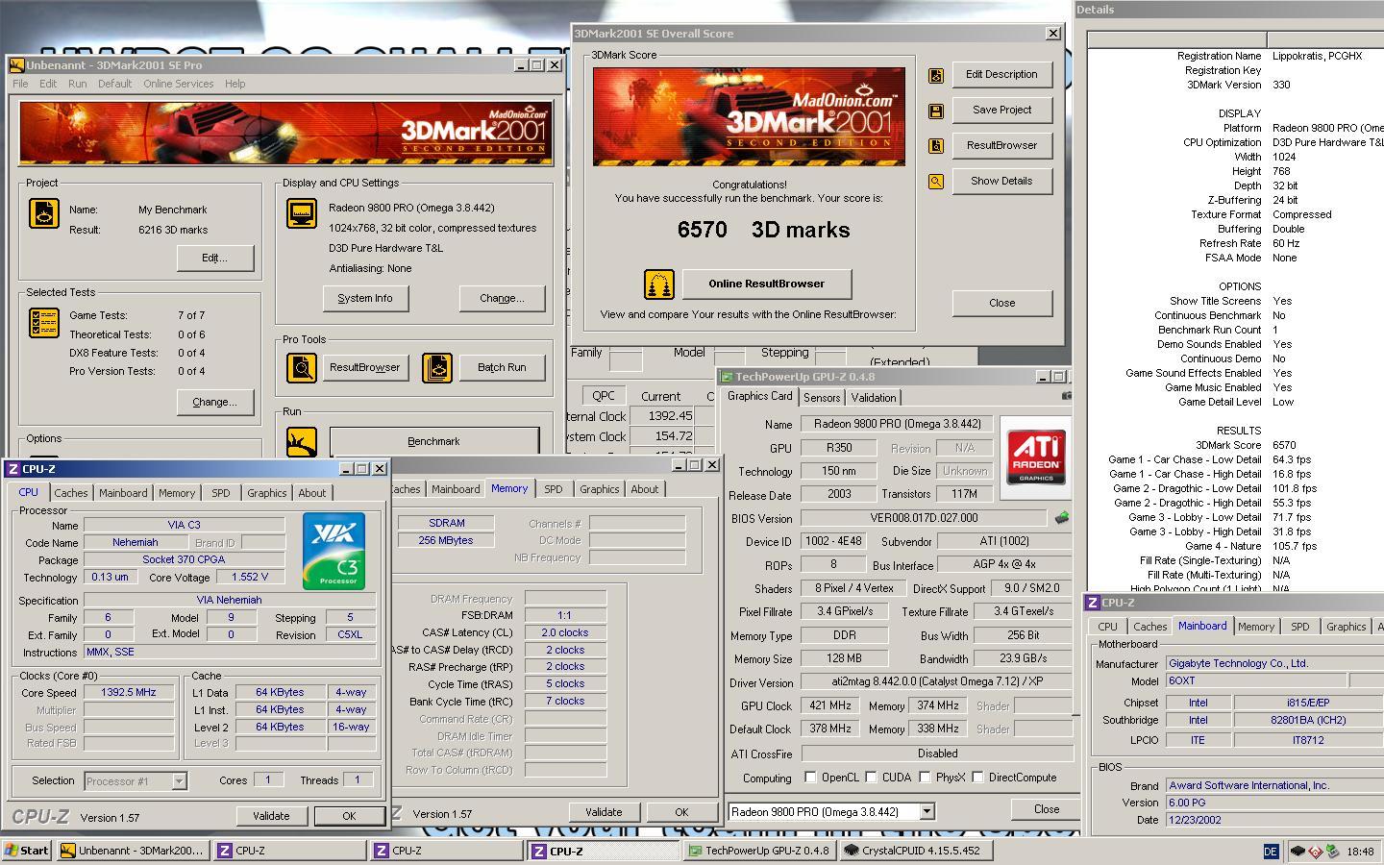The width and height of the screenshot is (1384, 865).
Task: Open the Radeon 9800 PRO card dropdown in GPU-Z
Action: tap(927, 812)
